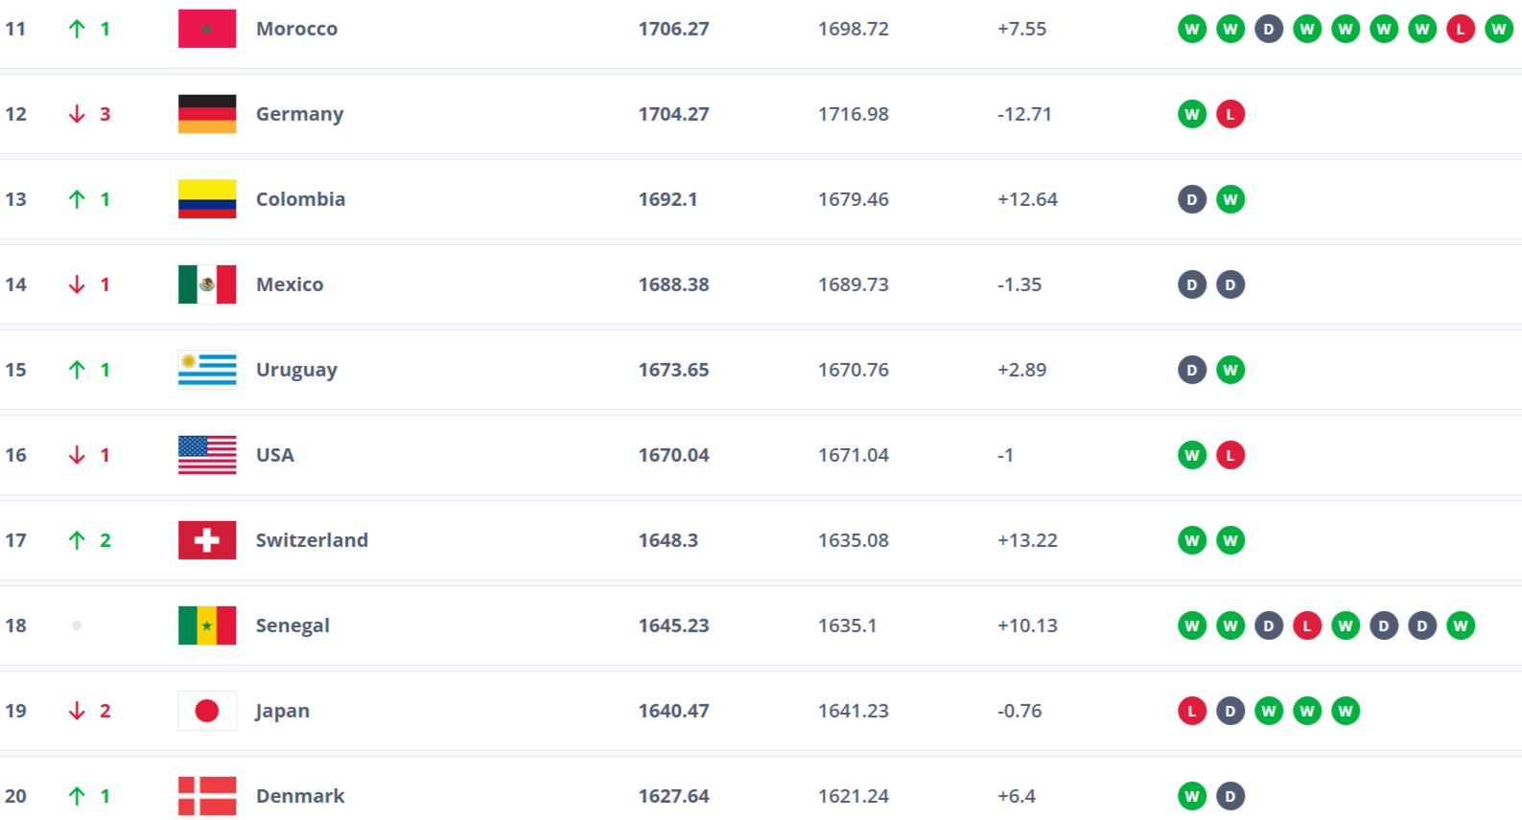Click Japan's red loss result badge
Viewport: 1522px width, 820px height.
1192,711
